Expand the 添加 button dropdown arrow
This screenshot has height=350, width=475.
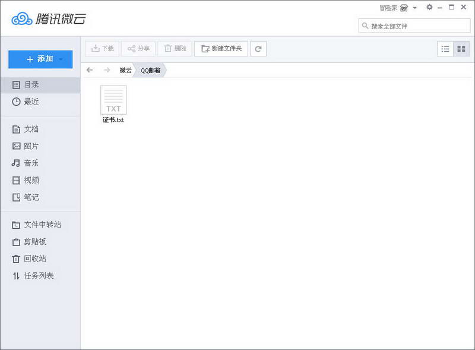coord(61,59)
